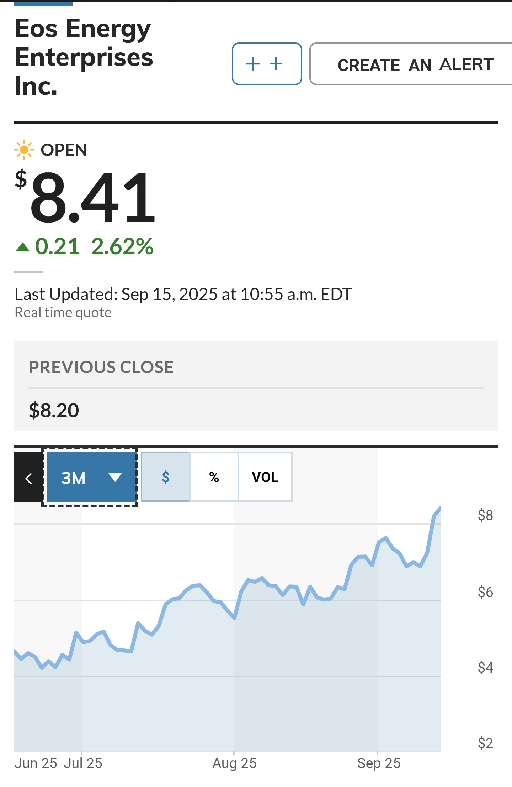
Task: Open the 3M time range dropdown
Action: [x=90, y=477]
